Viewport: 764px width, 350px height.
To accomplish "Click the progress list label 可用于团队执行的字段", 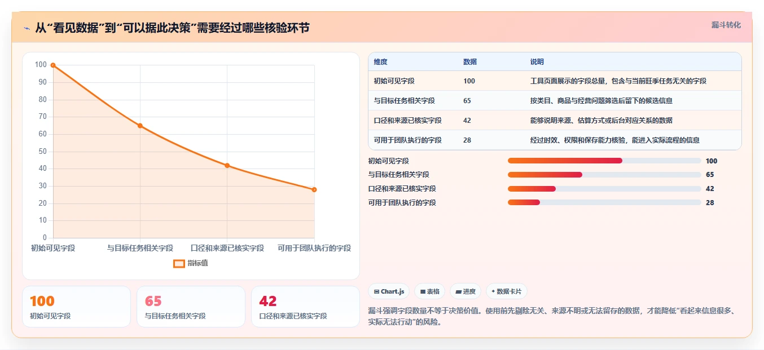I will [402, 202].
